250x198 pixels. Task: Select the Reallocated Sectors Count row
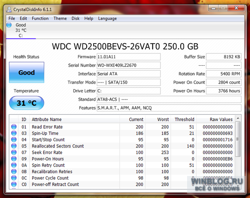coord(122,146)
